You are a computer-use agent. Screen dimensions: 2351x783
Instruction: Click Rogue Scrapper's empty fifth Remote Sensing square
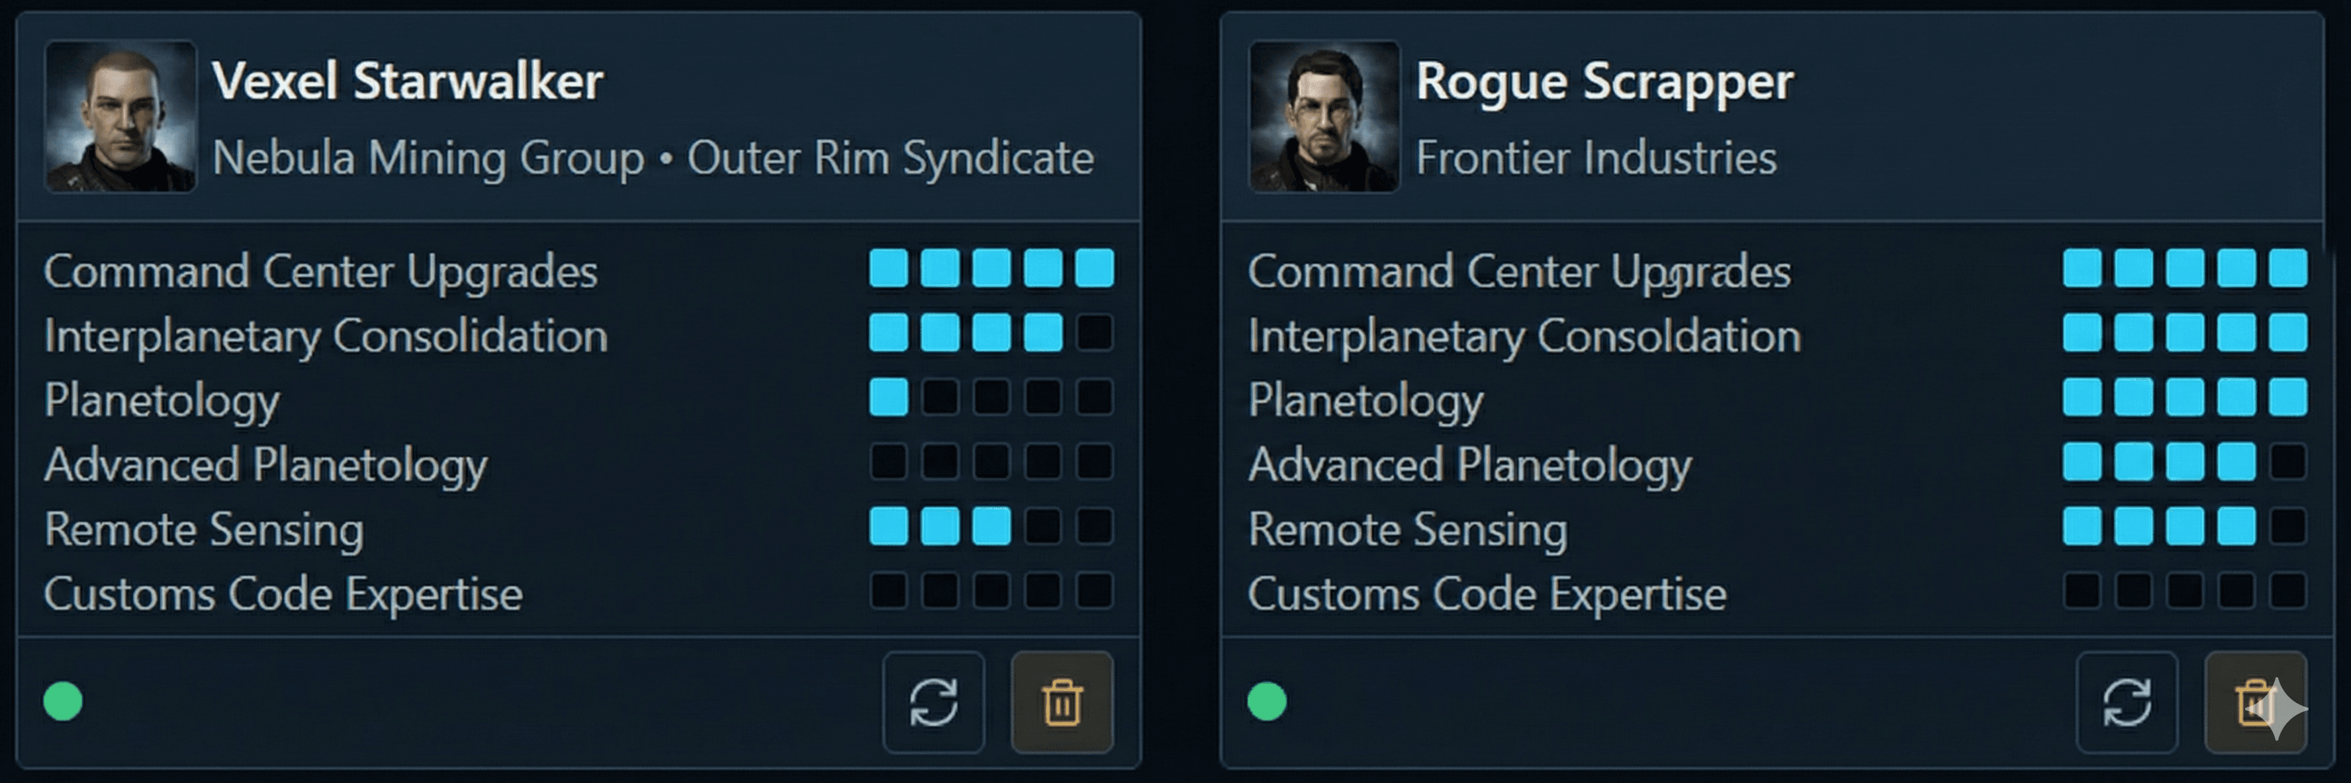pyautogui.click(x=2288, y=526)
